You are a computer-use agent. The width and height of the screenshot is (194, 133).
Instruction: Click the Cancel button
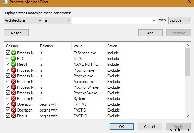[150, 126]
